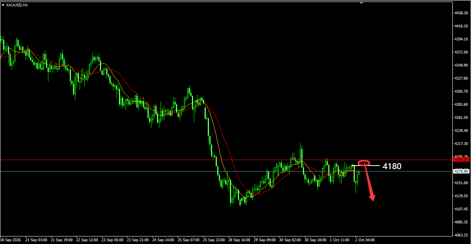
Task: Click the 23 Sep 05:00 time label
Action: click(x=112, y=240)
